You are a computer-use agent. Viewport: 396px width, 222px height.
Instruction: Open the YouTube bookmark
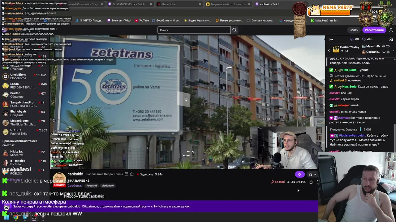coord(142,21)
